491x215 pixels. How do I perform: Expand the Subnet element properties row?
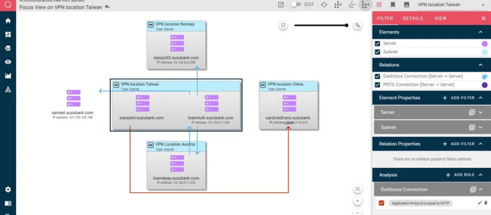coord(481,127)
